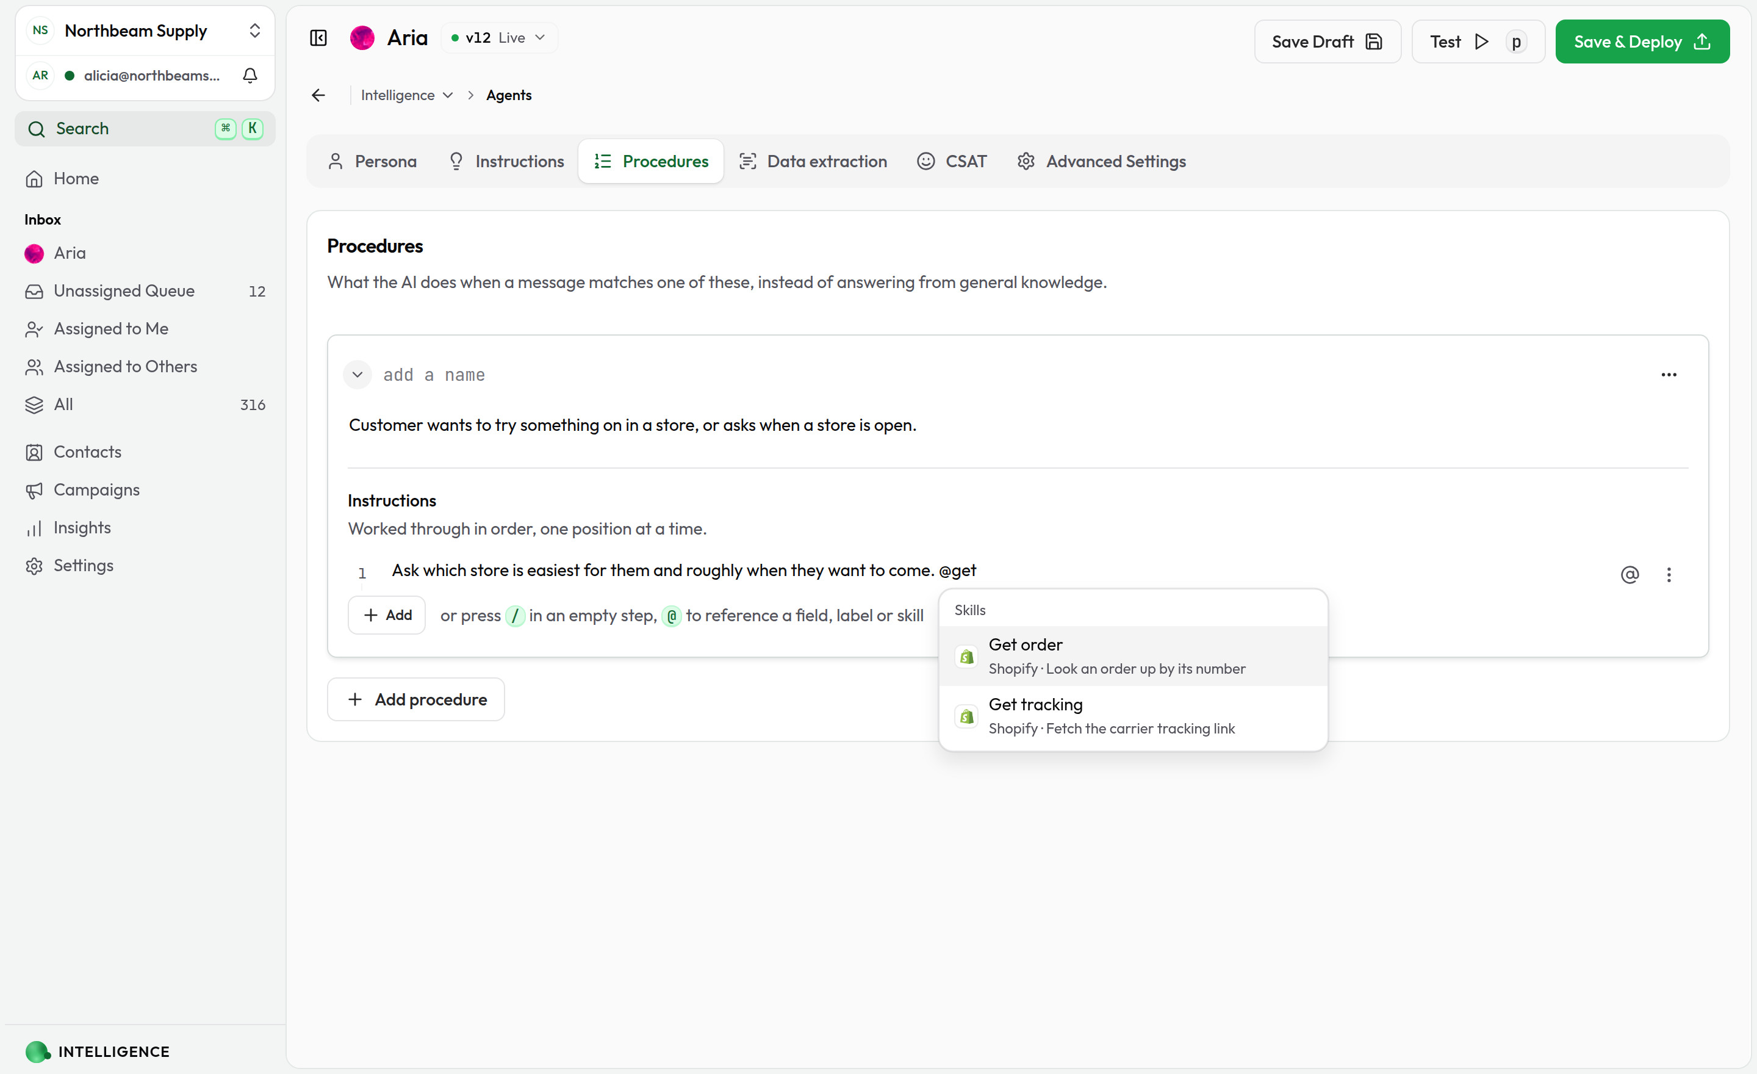
Task: Click the slash shortcut hint badge
Action: tap(515, 616)
